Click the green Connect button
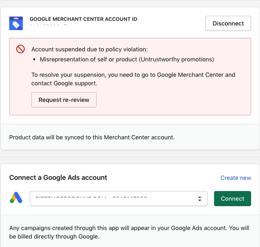 232,199
